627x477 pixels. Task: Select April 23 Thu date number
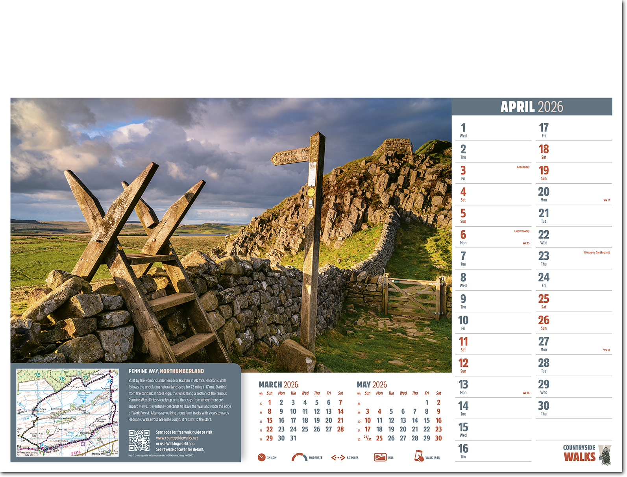pos(544,256)
